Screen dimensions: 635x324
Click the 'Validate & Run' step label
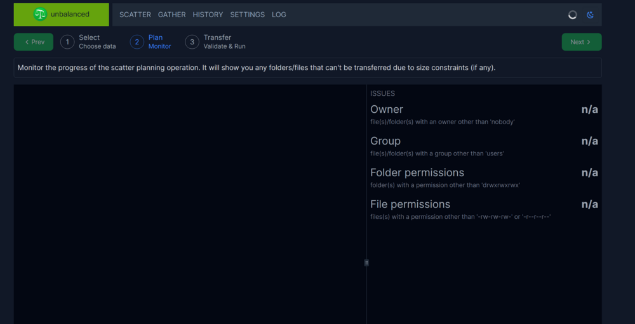pos(224,46)
